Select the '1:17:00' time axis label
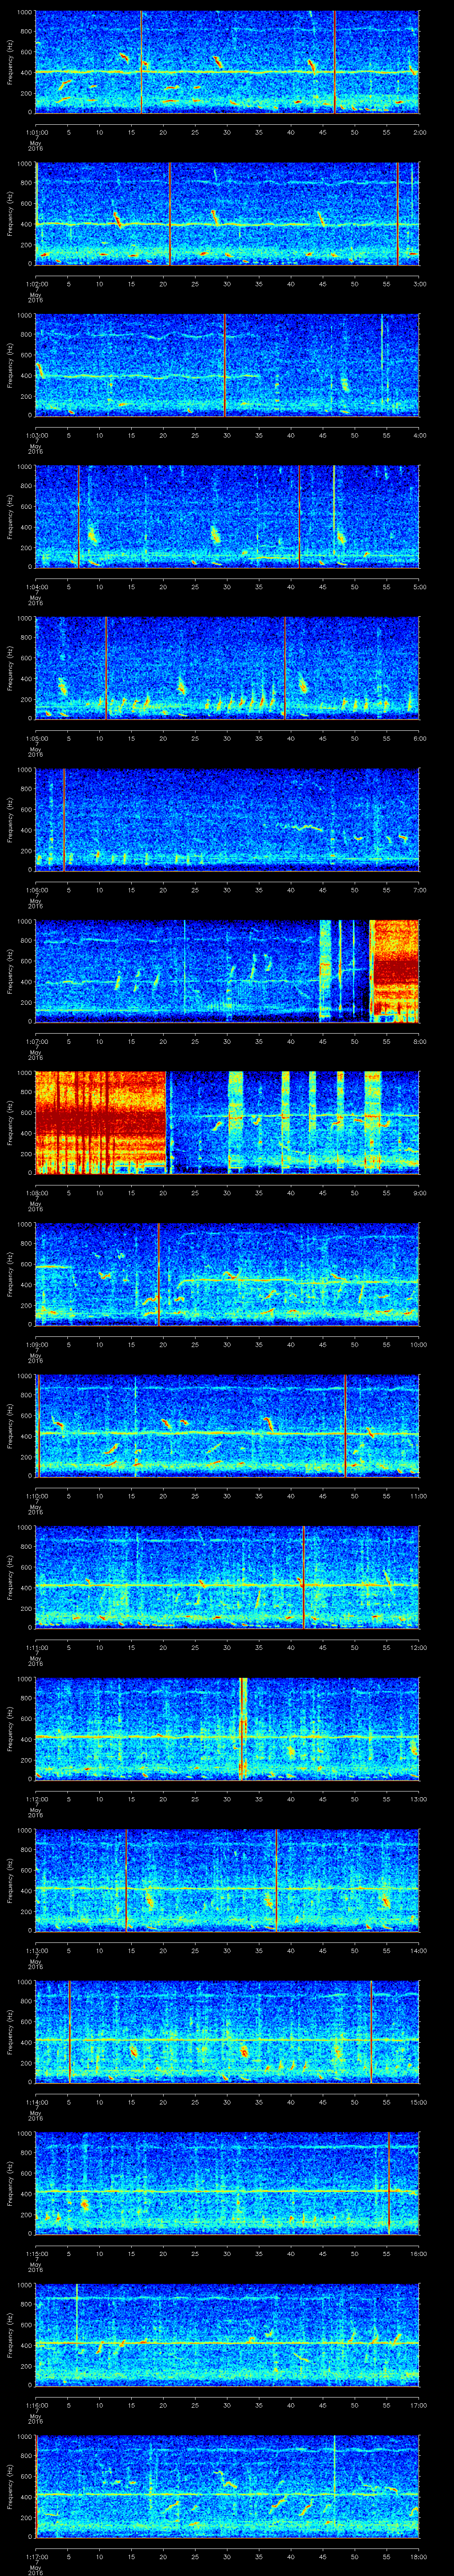The height and width of the screenshot is (2576, 454). (36, 2556)
